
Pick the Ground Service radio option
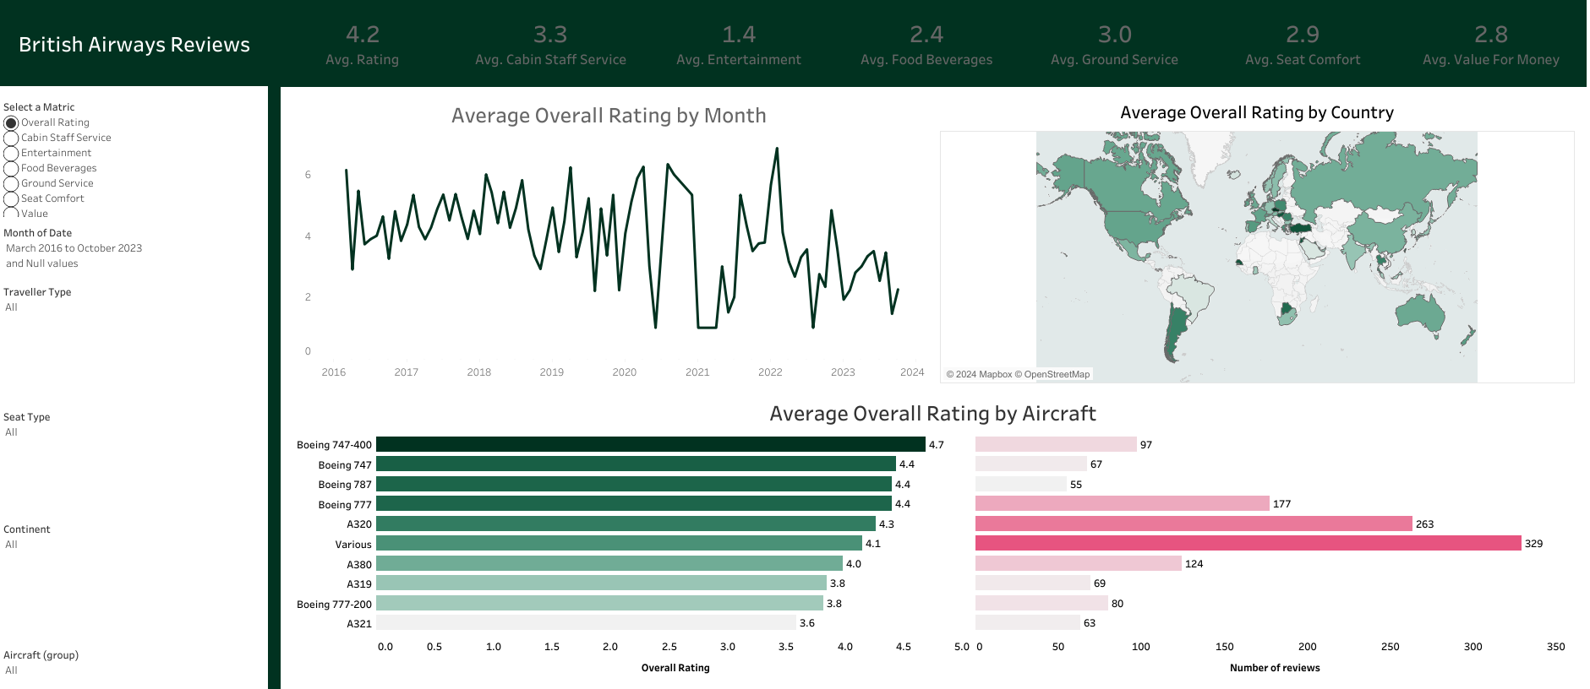point(11,184)
